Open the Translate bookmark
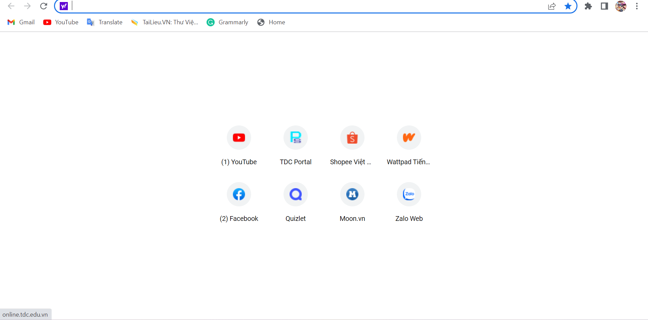648x320 pixels. [105, 22]
